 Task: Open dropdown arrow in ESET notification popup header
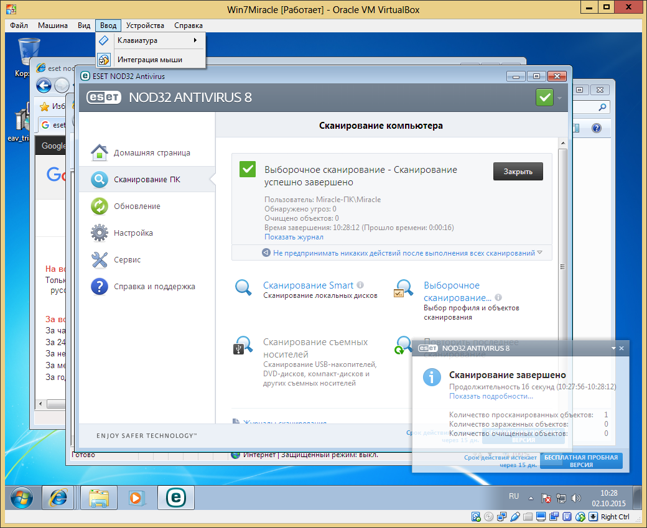pyautogui.click(x=613, y=348)
